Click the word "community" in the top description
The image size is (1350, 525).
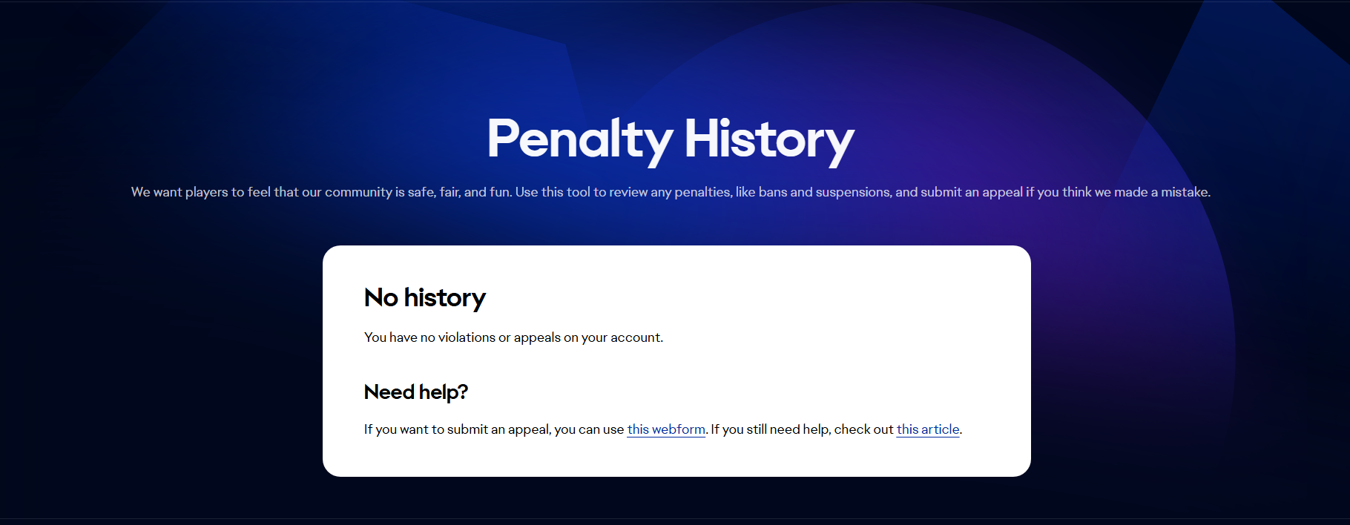(358, 192)
